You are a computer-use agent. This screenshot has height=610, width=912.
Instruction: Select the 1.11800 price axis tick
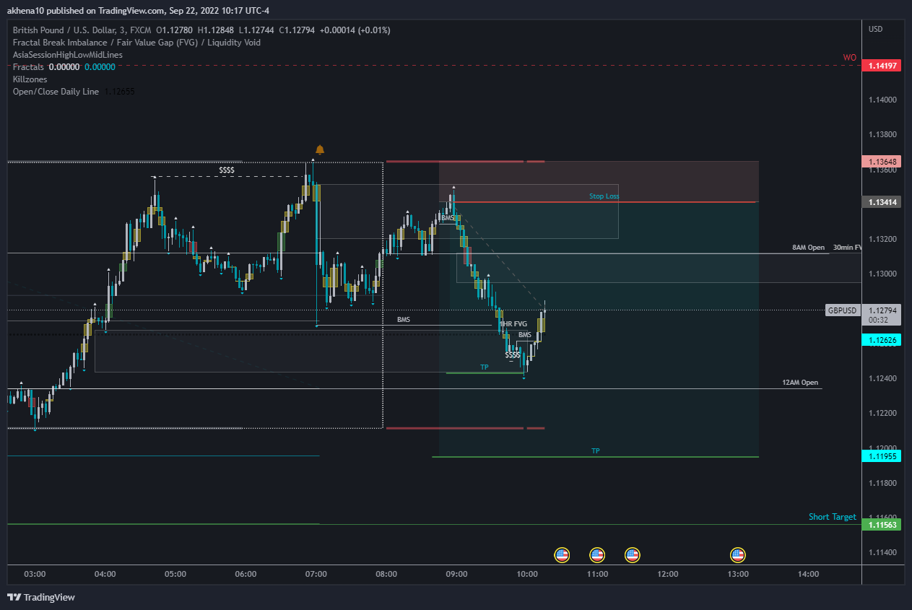point(882,483)
